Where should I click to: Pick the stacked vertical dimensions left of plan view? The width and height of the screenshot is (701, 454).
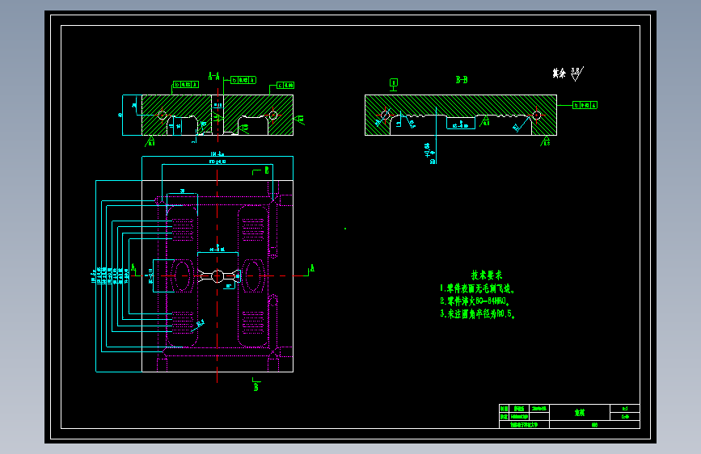(x=110, y=275)
